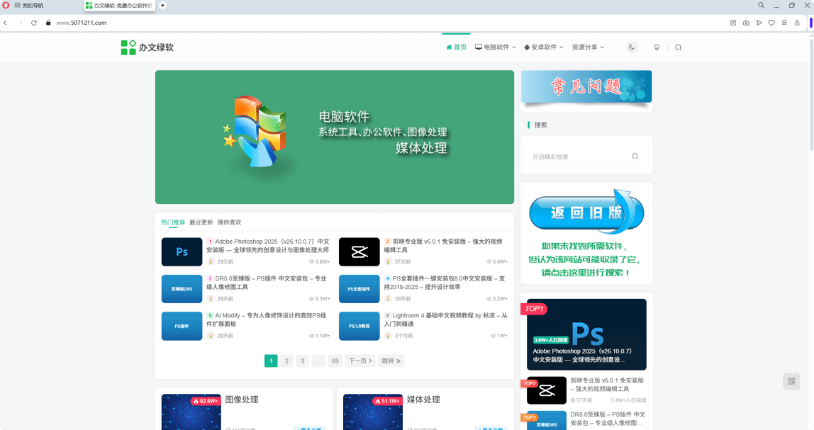Add page to favorites via heart icon
The width and height of the screenshot is (814, 430).
pyautogui.click(x=771, y=22)
